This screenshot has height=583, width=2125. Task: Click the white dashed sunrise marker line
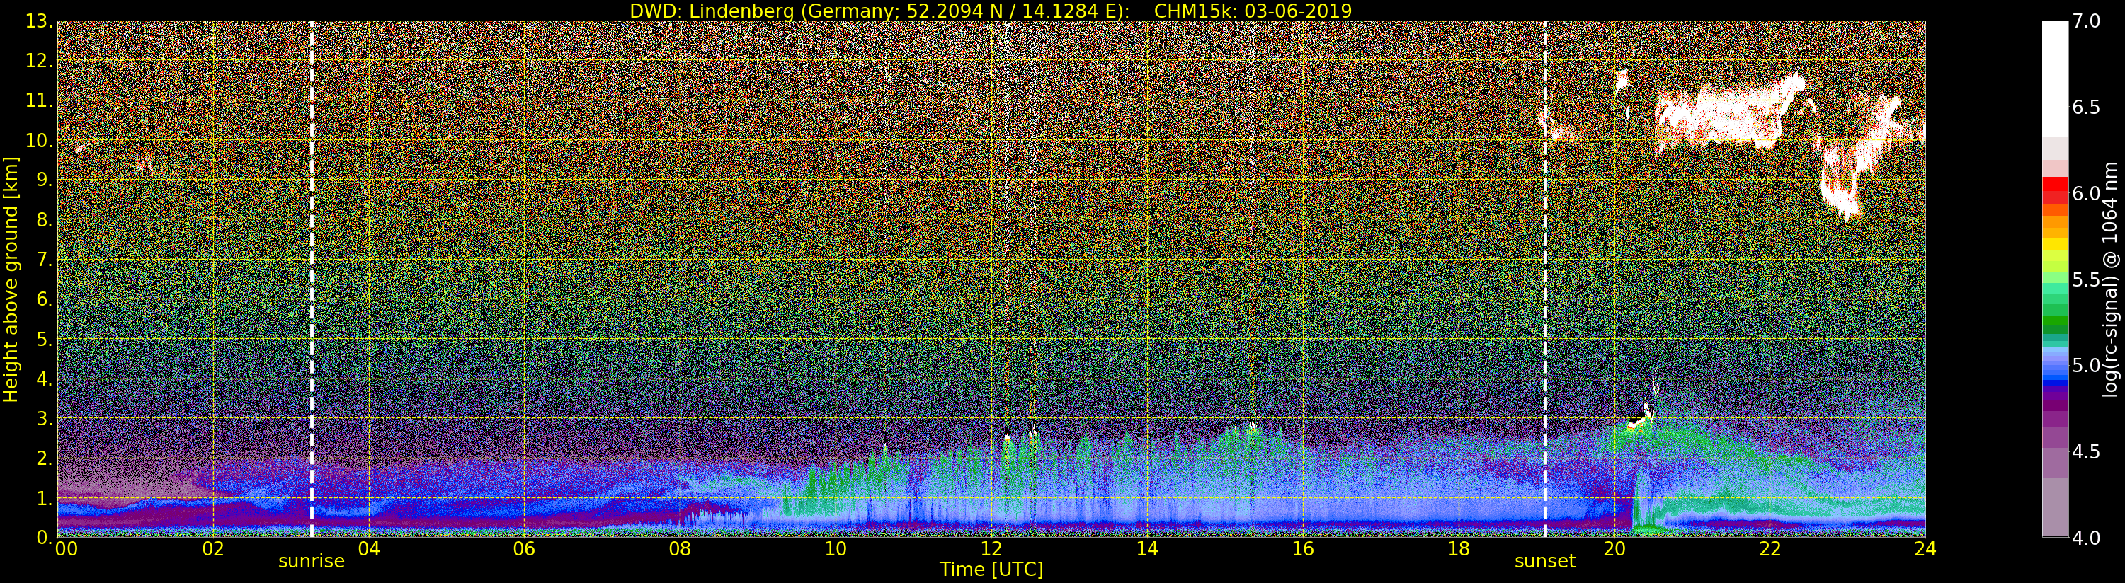tap(311, 279)
